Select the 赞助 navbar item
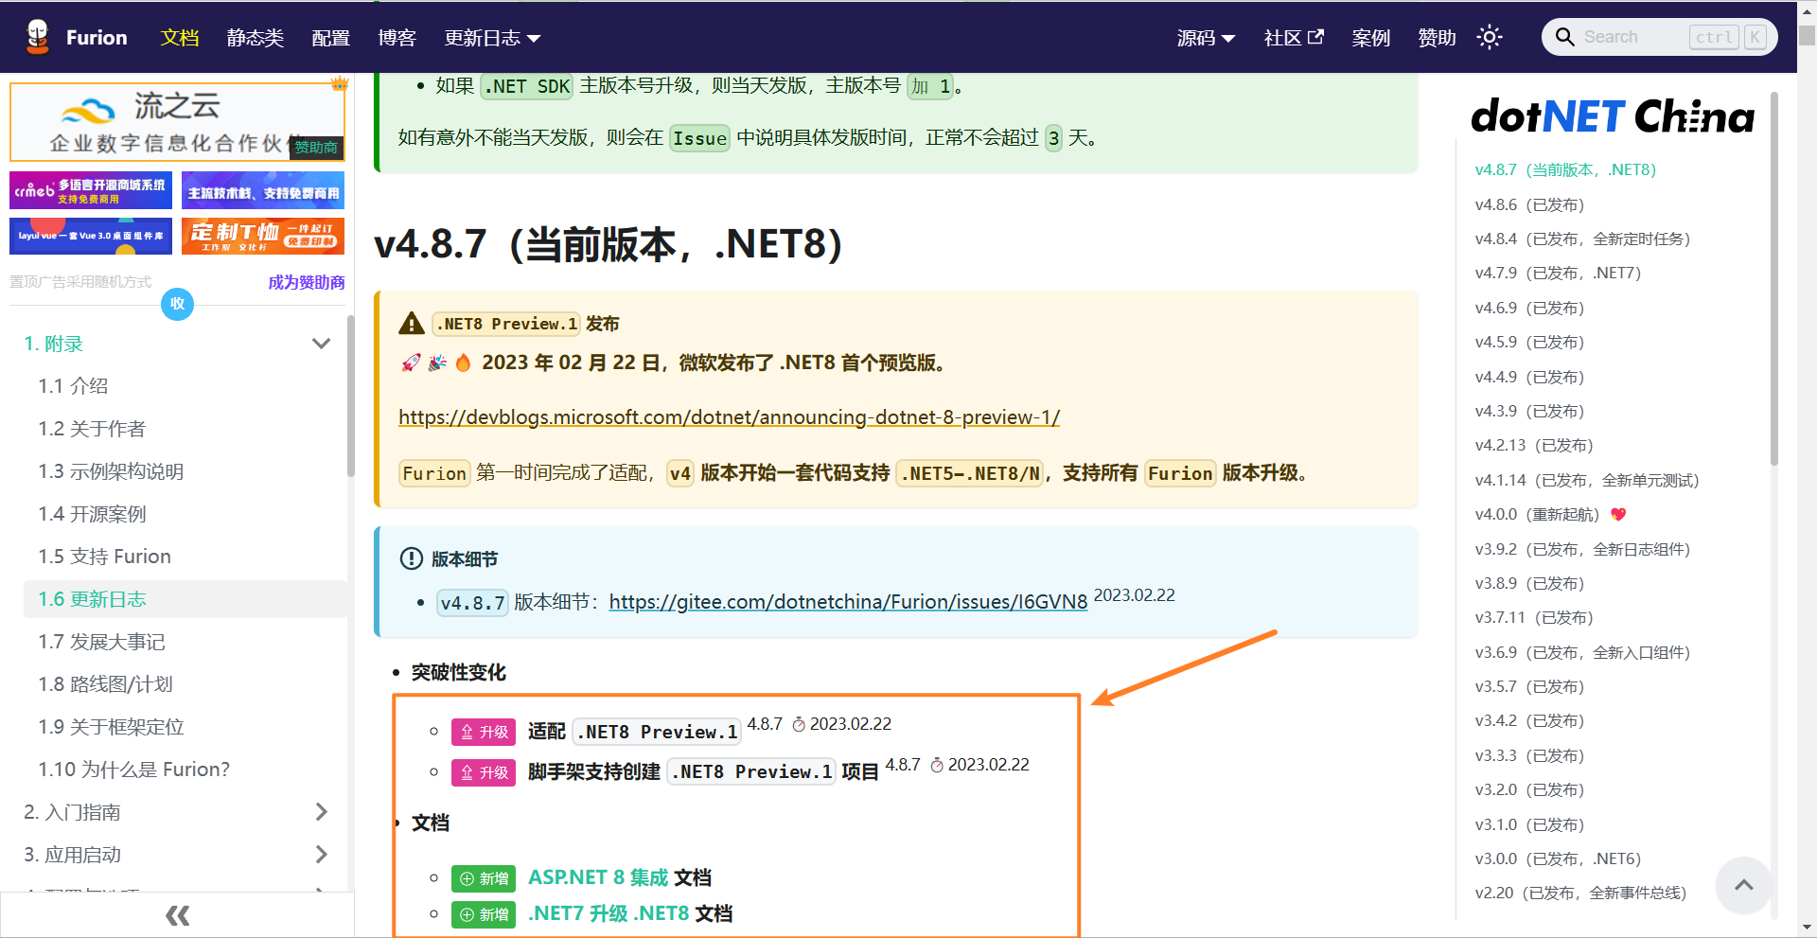Viewport: 1817px width, 938px height. click(1438, 37)
